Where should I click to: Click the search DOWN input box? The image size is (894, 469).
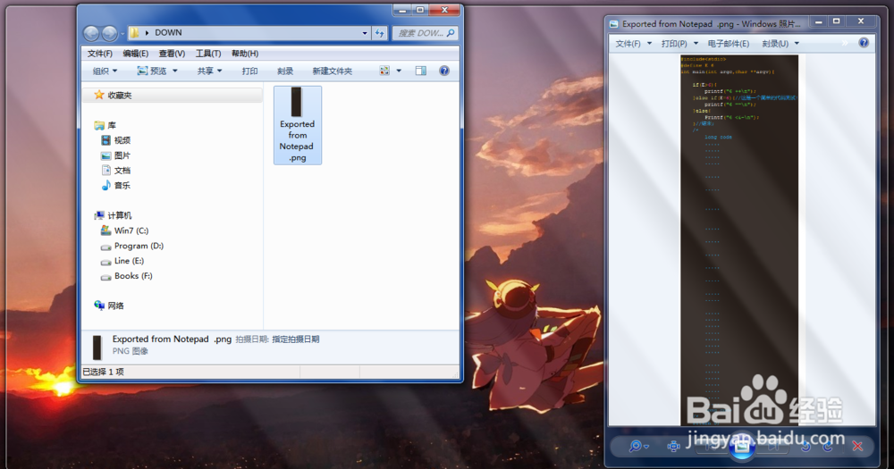tap(426, 33)
